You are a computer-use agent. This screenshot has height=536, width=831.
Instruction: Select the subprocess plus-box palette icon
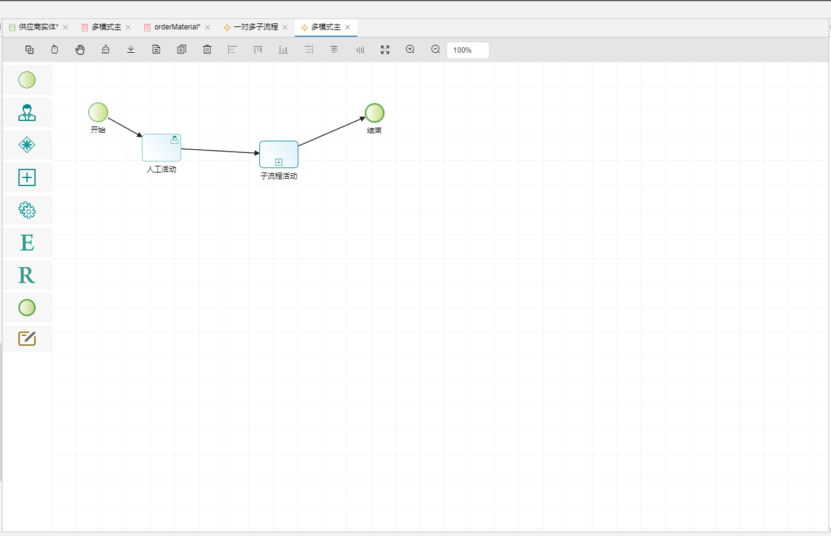pos(27,177)
